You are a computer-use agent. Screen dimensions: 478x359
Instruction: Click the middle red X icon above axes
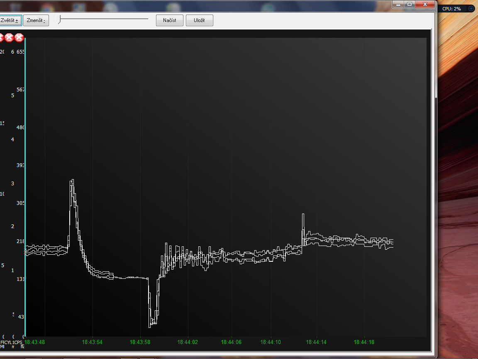9,38
